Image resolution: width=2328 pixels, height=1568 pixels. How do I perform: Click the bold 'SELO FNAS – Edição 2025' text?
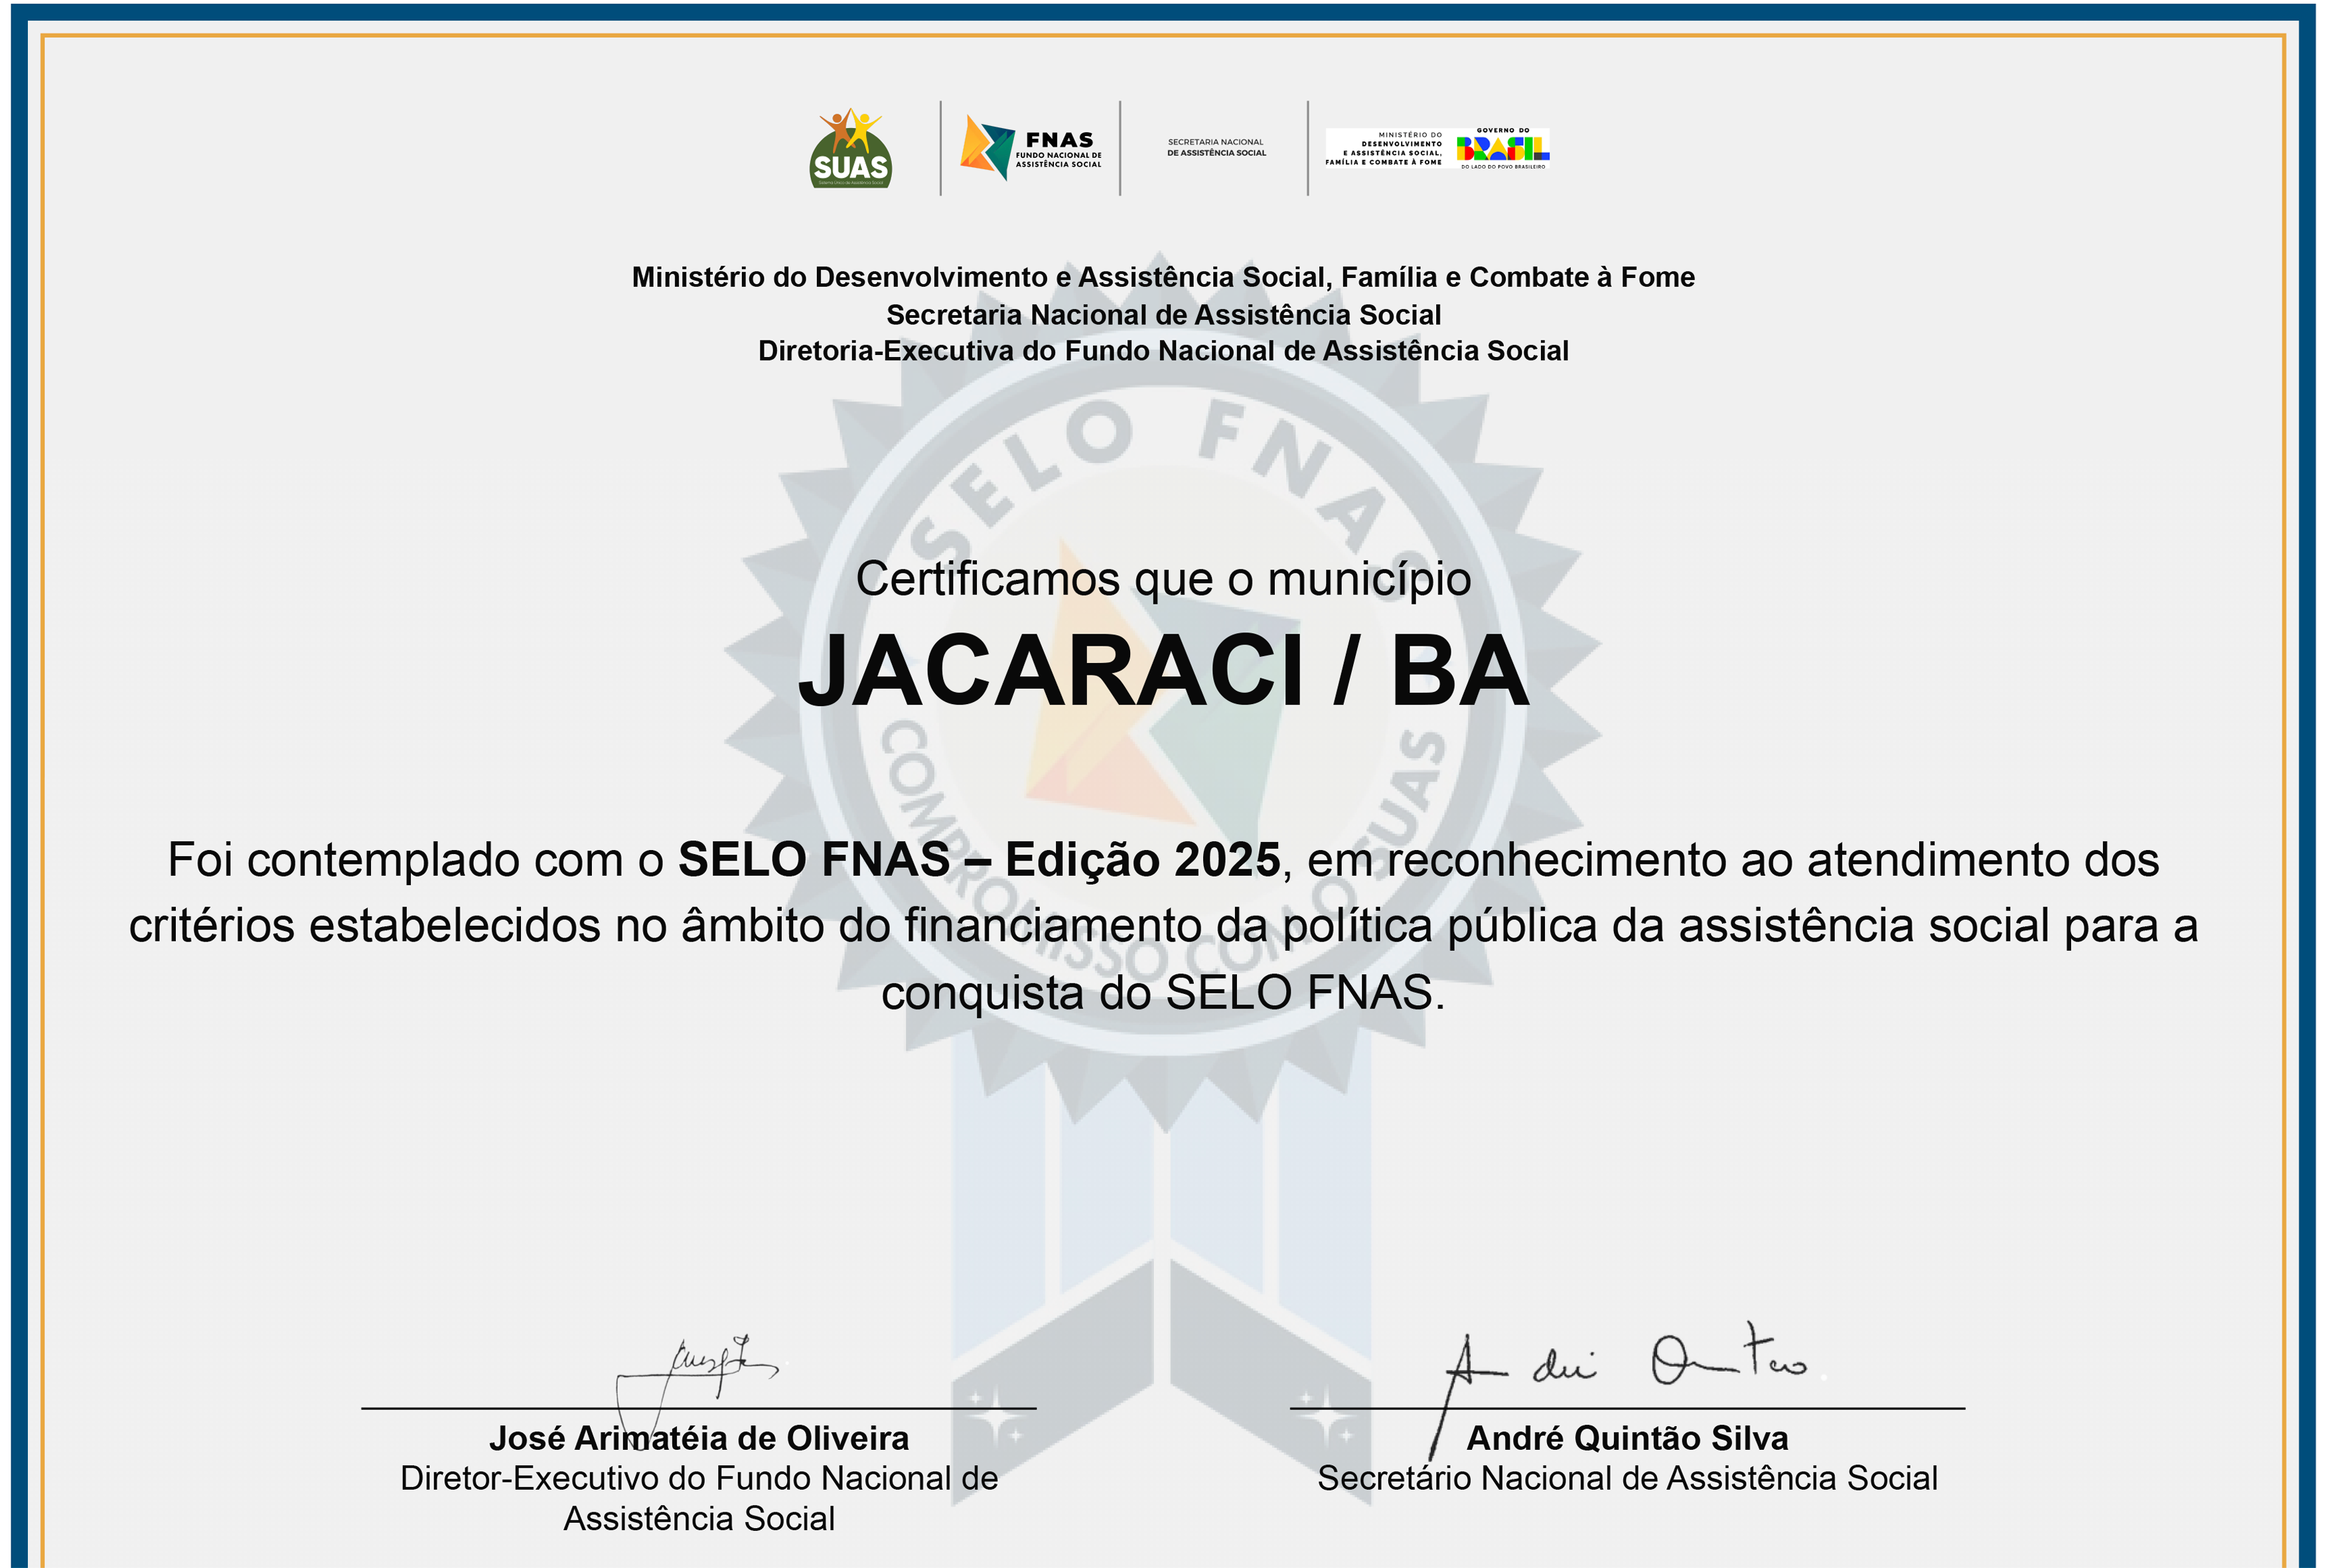[x=979, y=860]
